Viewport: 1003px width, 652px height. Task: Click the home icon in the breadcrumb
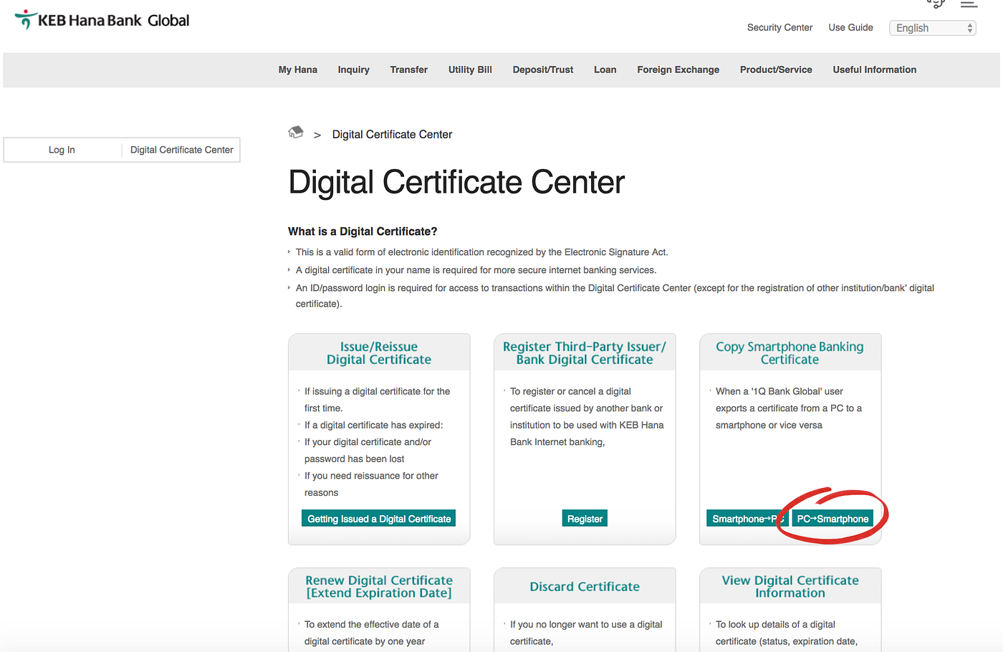pyautogui.click(x=296, y=133)
